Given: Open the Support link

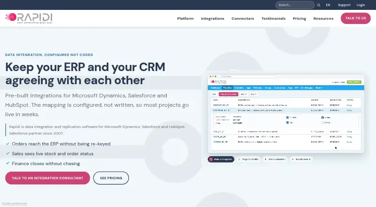Looking at the screenshot, I should point(344,5).
